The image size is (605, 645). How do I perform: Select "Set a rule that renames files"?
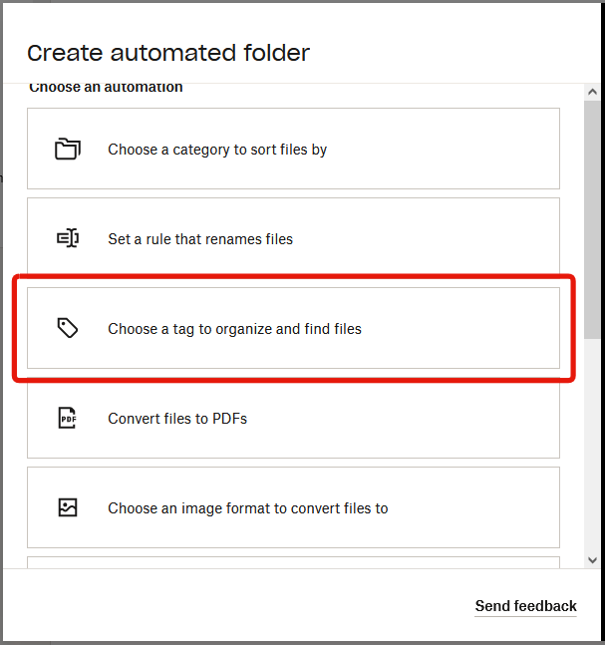(x=200, y=239)
